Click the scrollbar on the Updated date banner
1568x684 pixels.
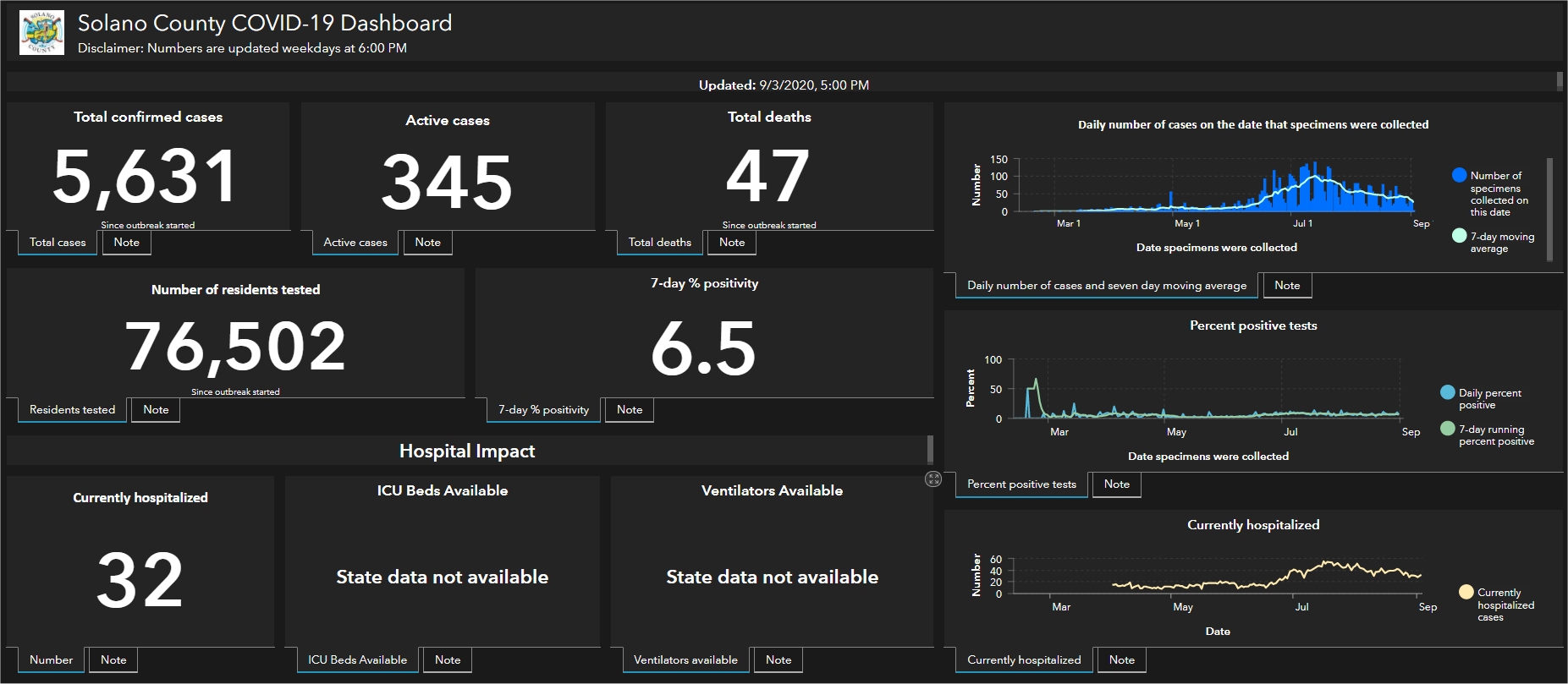pyautogui.click(x=1560, y=81)
